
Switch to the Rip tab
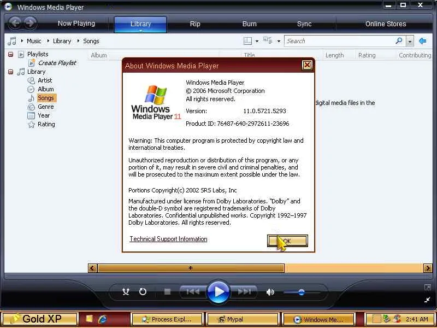[195, 24]
